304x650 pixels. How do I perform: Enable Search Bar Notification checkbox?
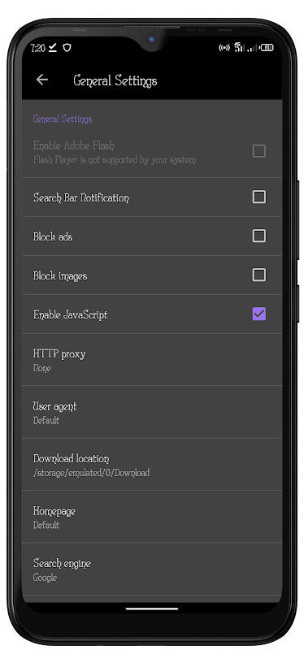[x=258, y=197]
